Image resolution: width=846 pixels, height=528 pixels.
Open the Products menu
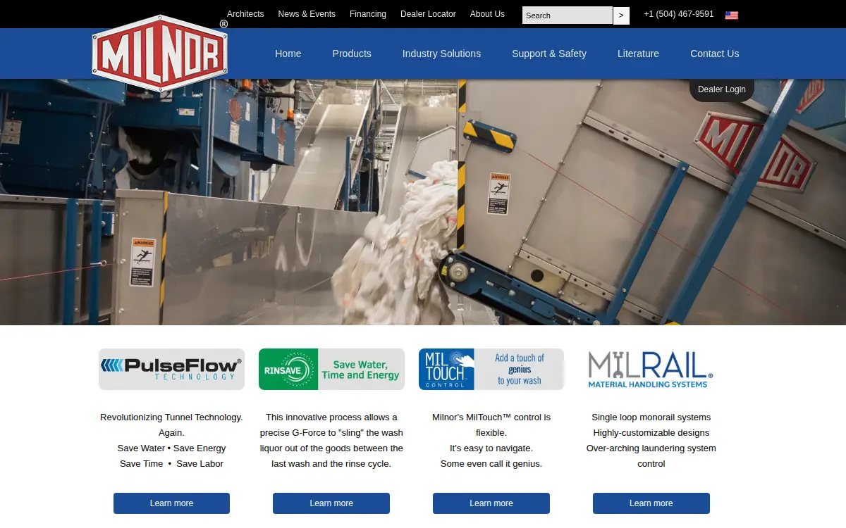352,54
